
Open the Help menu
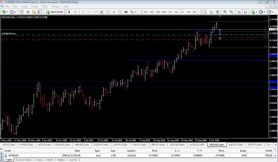pos(66,6)
